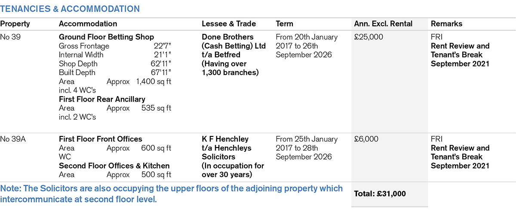Select the Ground Floor Betting Shop text
This screenshot has height=211, width=516.
click(x=106, y=37)
